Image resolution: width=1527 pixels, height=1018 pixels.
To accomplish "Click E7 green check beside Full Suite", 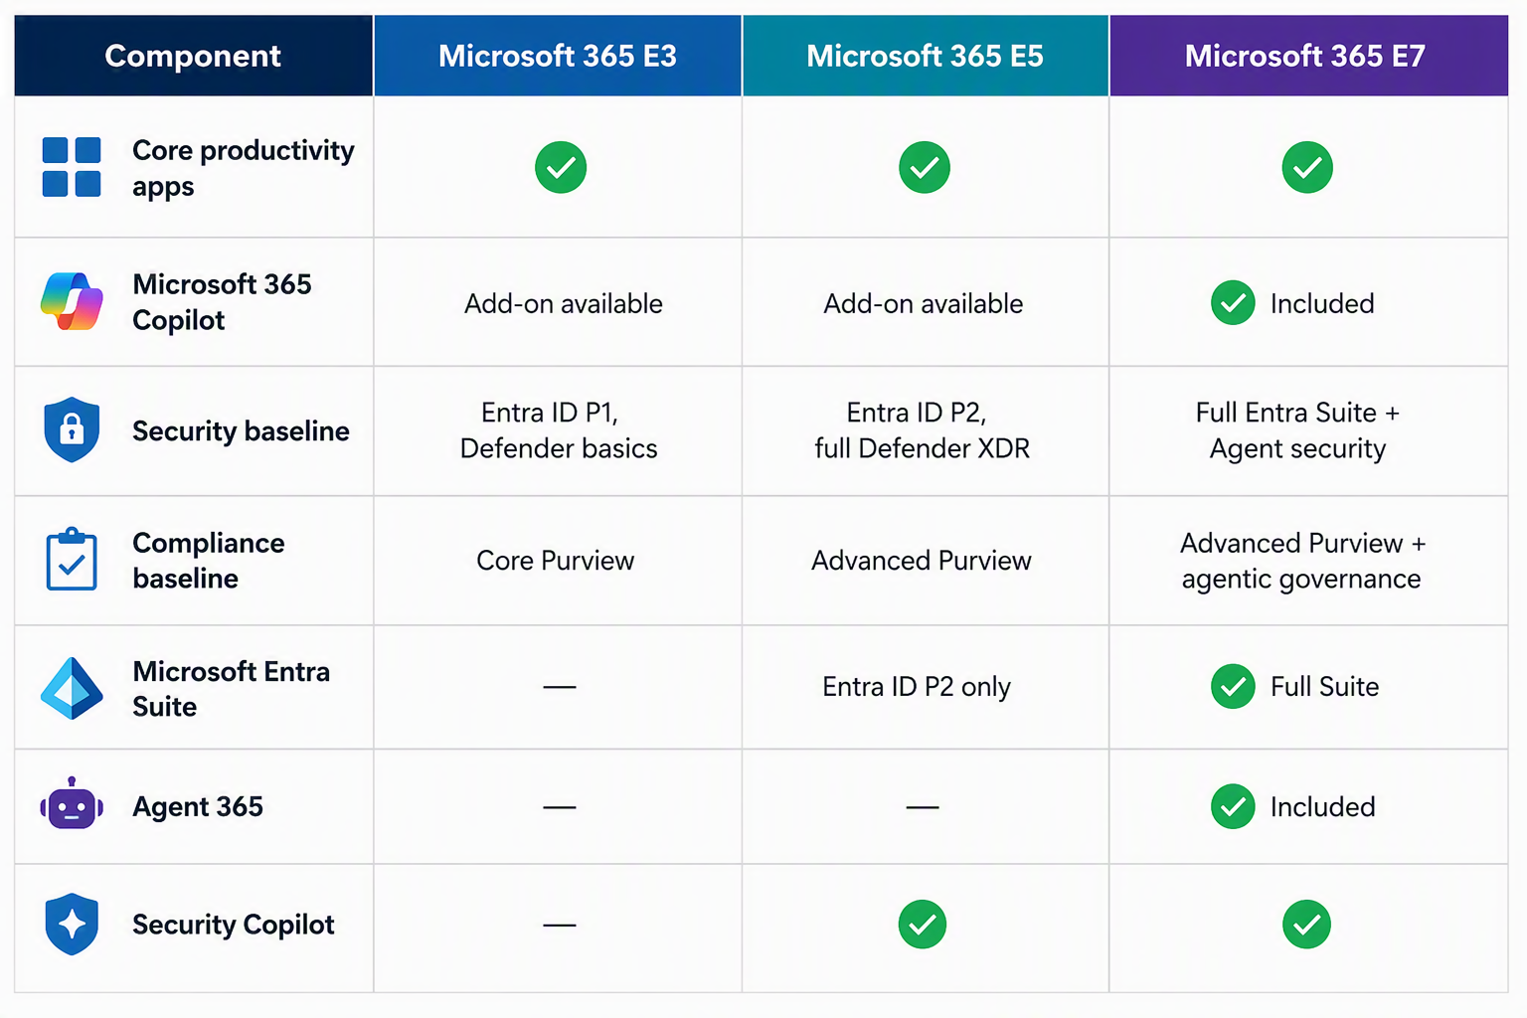I will click(x=1233, y=686).
